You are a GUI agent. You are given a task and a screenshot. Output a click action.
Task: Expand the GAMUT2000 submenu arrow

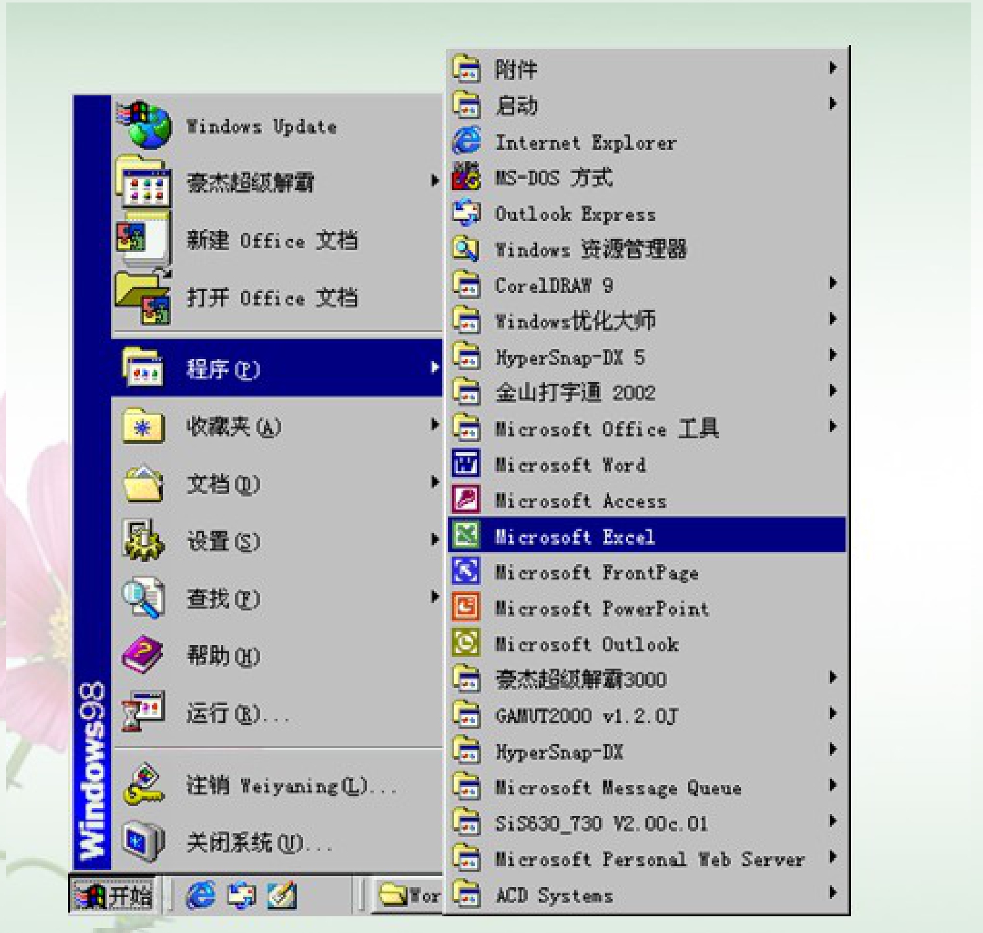tap(833, 713)
